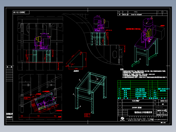Select the isometric support frame drawing
Viewport: 176px width, 132px height.
click(91, 92)
